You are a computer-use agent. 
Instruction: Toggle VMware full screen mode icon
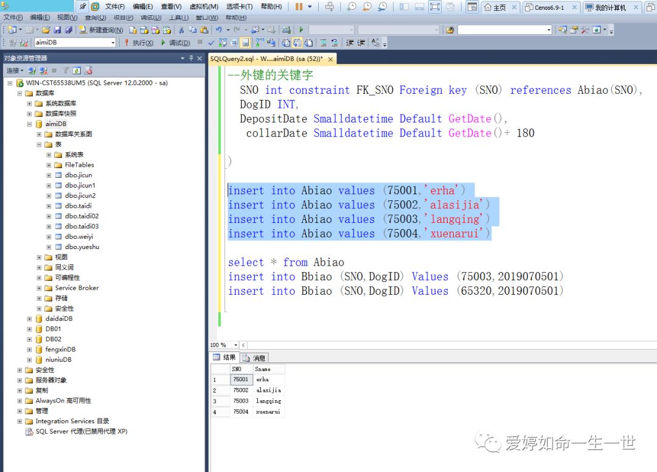click(435, 7)
